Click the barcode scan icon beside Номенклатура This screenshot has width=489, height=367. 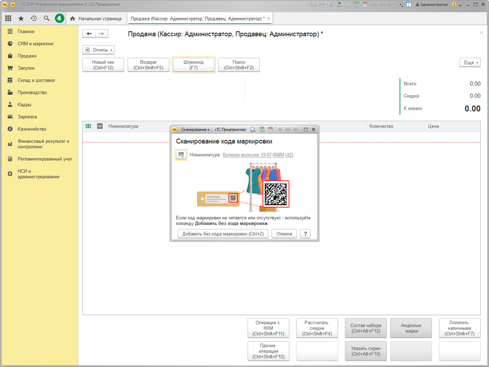click(181, 154)
